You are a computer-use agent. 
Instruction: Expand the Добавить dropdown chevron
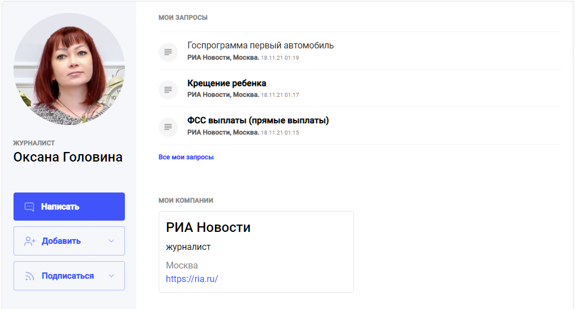click(x=111, y=241)
